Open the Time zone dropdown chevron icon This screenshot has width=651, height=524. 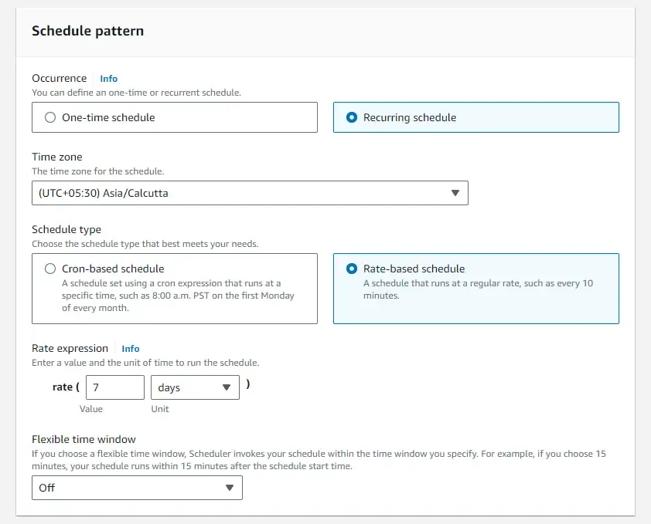coord(455,192)
